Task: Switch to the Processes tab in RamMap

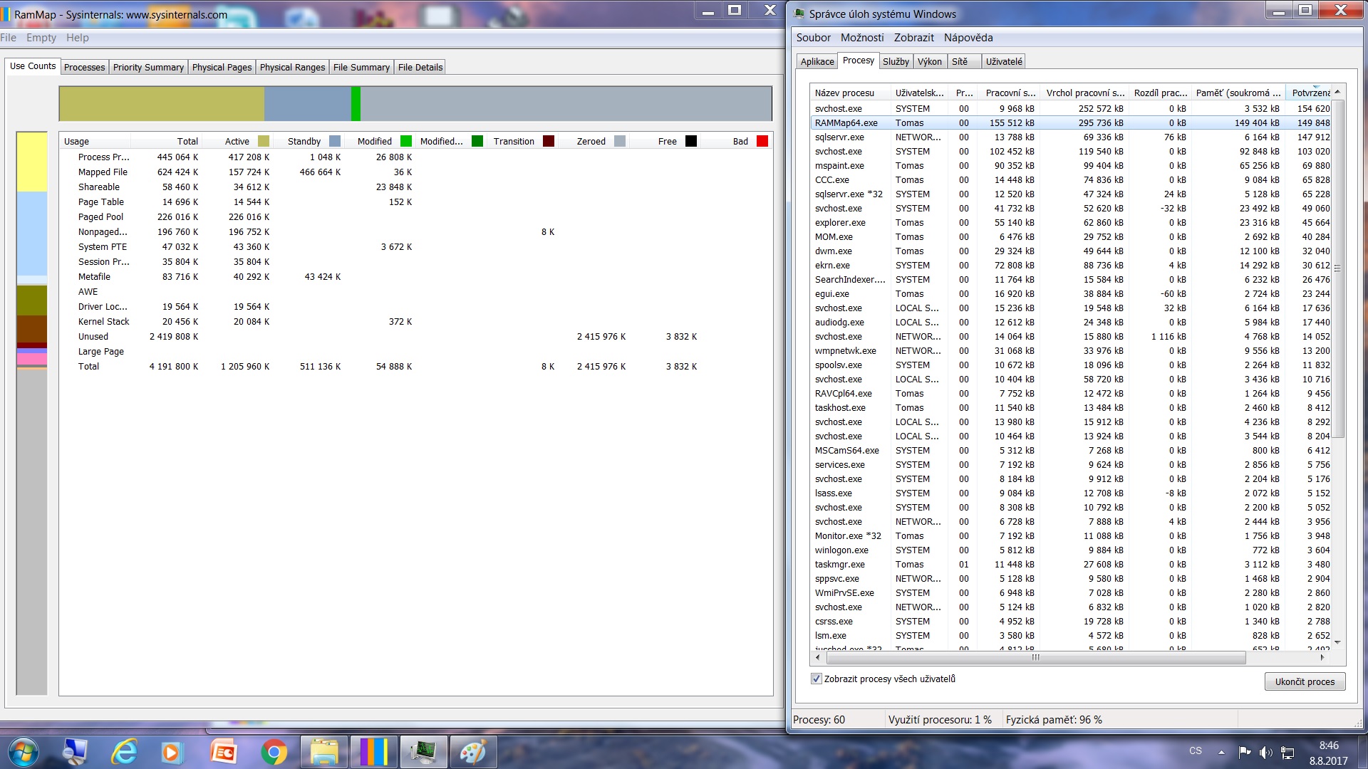Action: click(x=84, y=67)
